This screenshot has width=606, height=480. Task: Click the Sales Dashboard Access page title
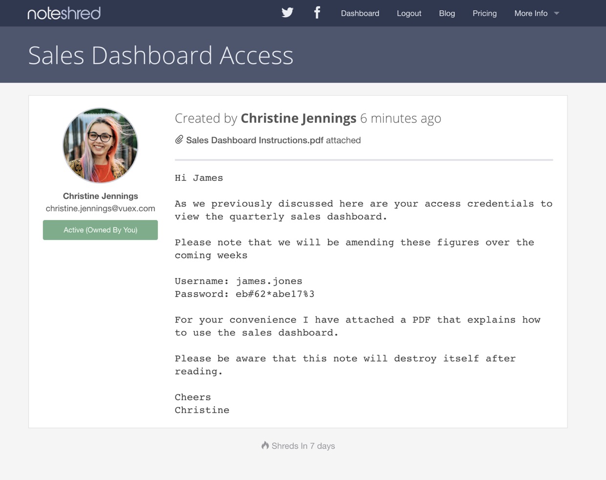click(x=161, y=55)
